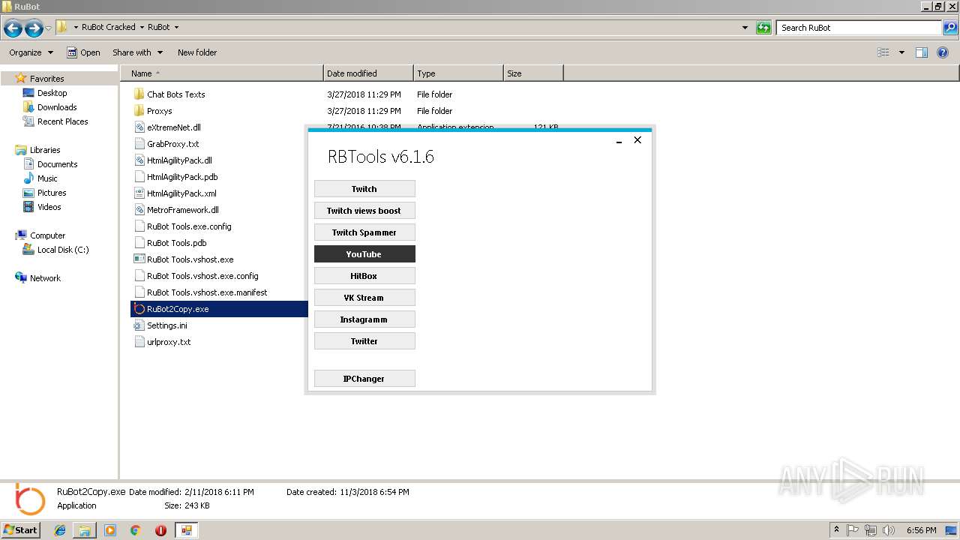Select Computer in navigation pane
960x540 pixels.
pyautogui.click(x=47, y=235)
